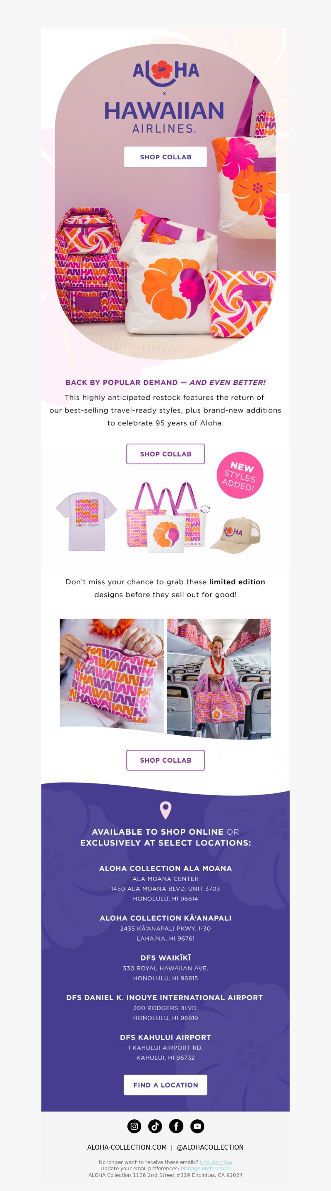
Task: Open the Manage Preferences link
Action: click(x=206, y=1168)
